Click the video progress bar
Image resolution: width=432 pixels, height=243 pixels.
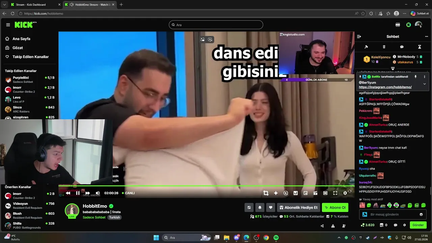tap(207, 186)
